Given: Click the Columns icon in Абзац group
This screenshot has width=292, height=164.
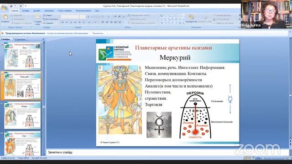Looking at the screenshot, I should coord(120,22).
